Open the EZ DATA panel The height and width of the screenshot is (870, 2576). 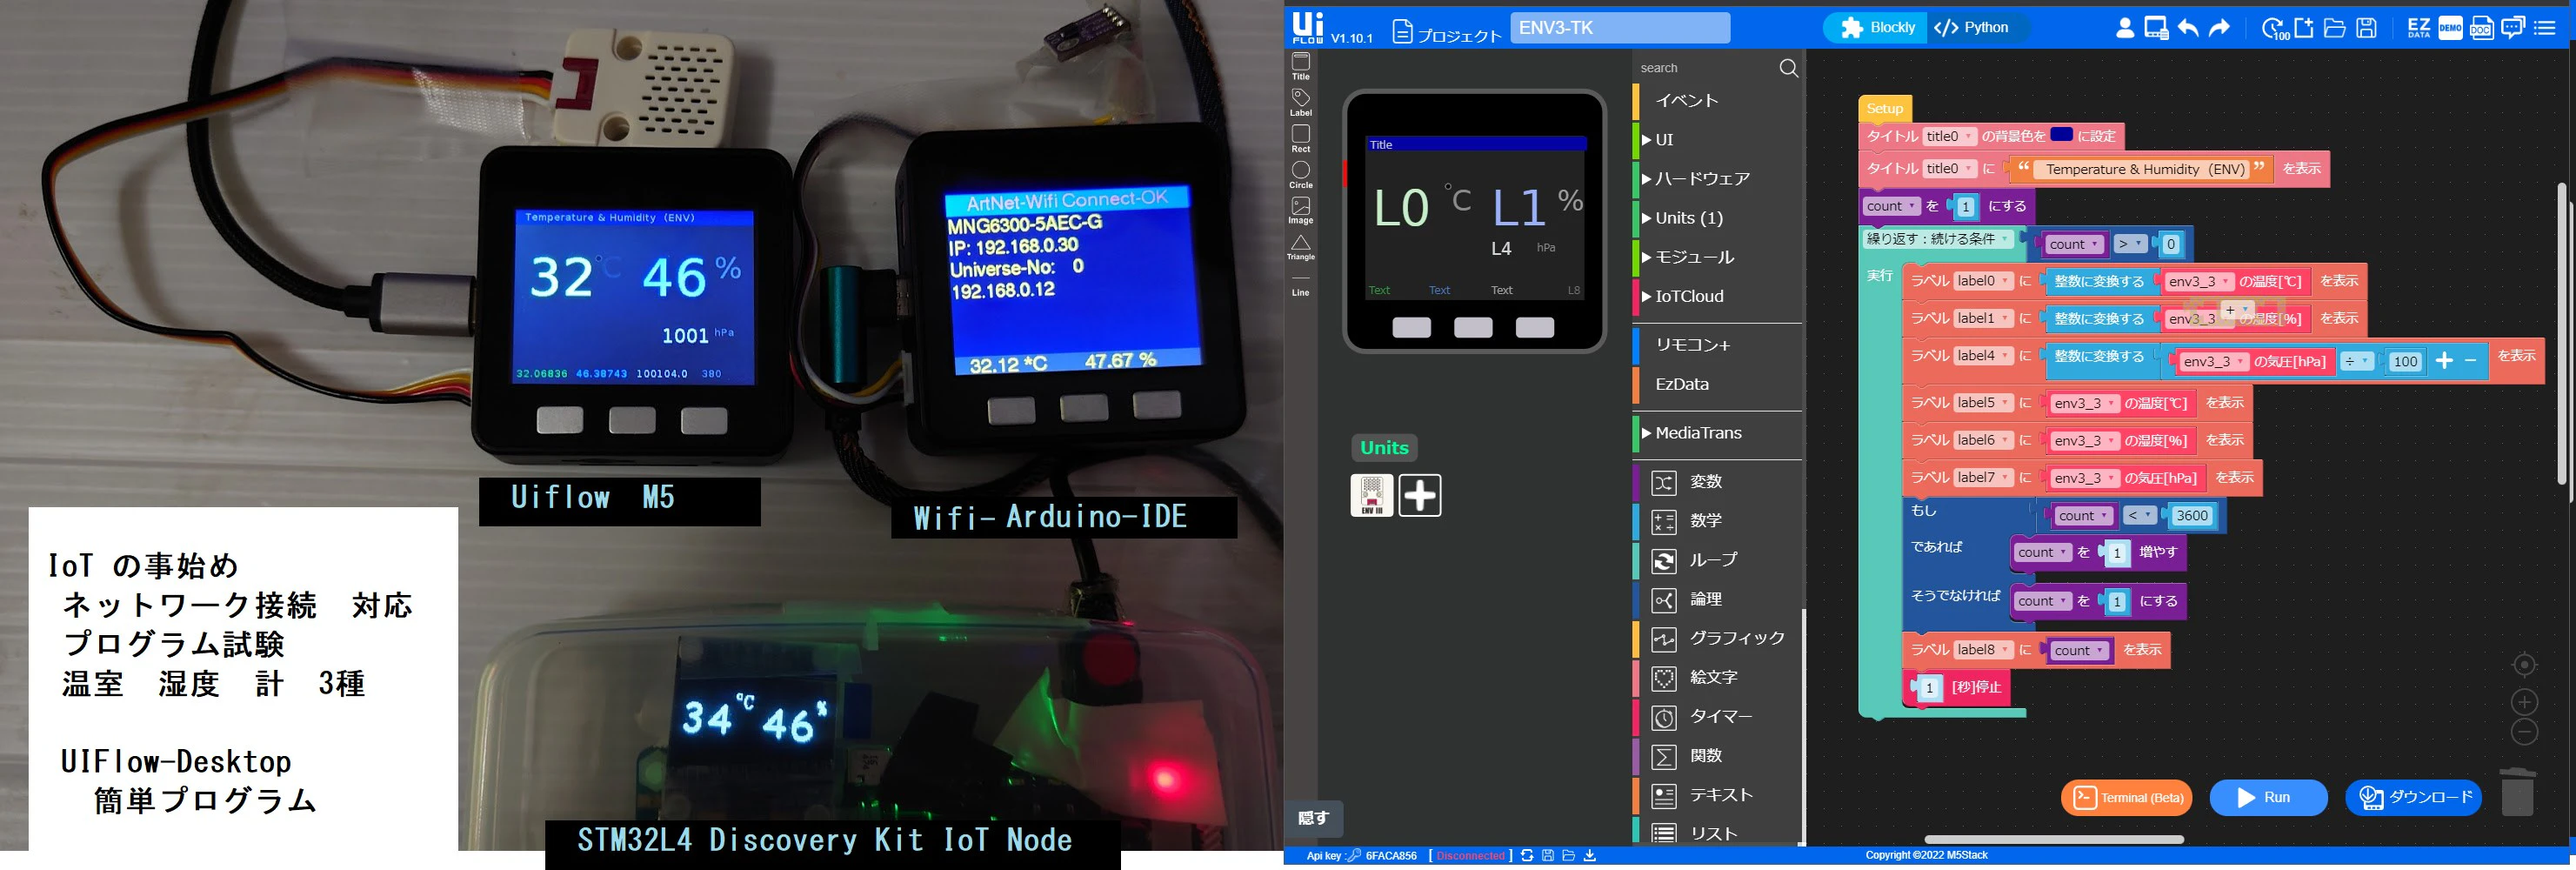(x=2419, y=28)
